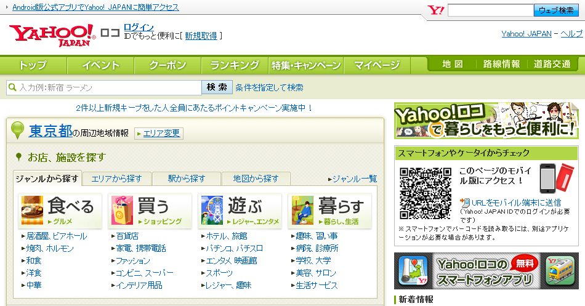The width and height of the screenshot is (585, 306).
Task: Focus the 新宿 ラーメン search input field
Action: 104,87
